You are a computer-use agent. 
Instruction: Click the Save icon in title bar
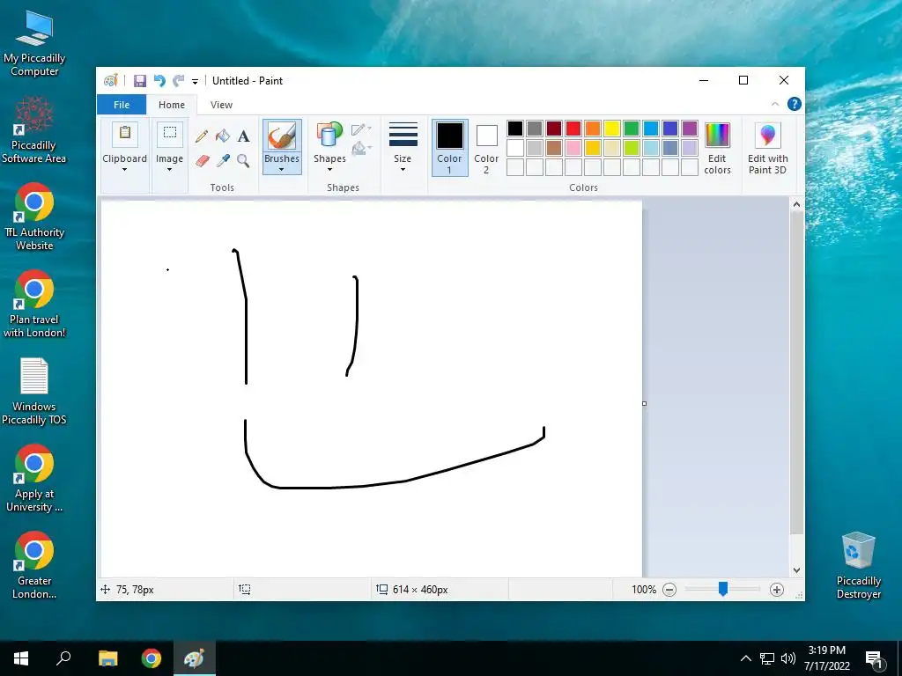click(x=140, y=81)
